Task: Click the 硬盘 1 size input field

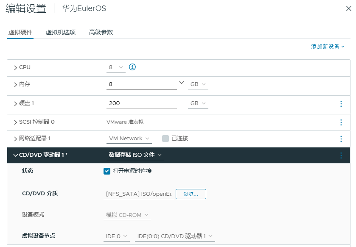Action: [x=141, y=103]
